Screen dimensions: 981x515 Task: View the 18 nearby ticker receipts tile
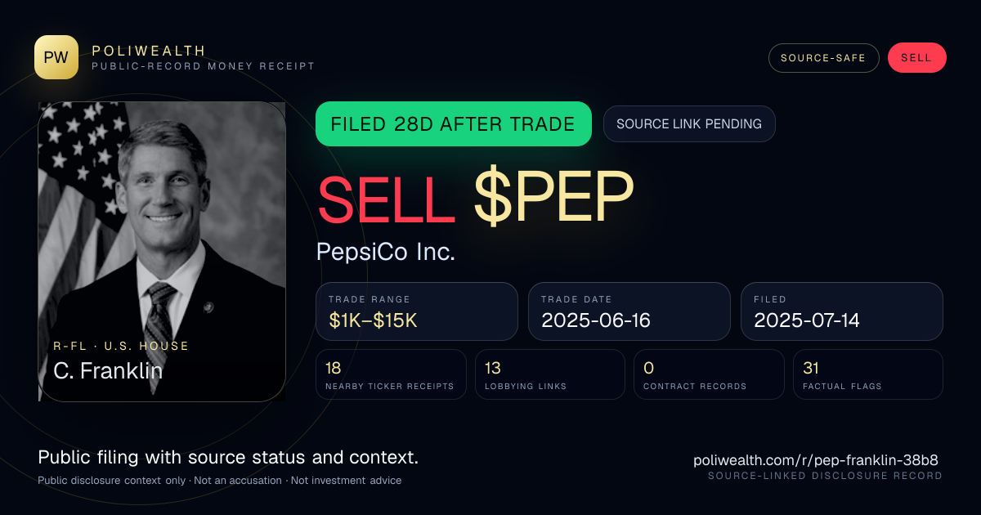click(391, 374)
